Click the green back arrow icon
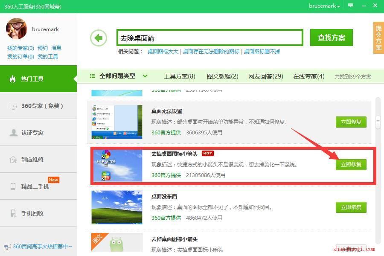The width and height of the screenshot is (384, 256). [99, 38]
